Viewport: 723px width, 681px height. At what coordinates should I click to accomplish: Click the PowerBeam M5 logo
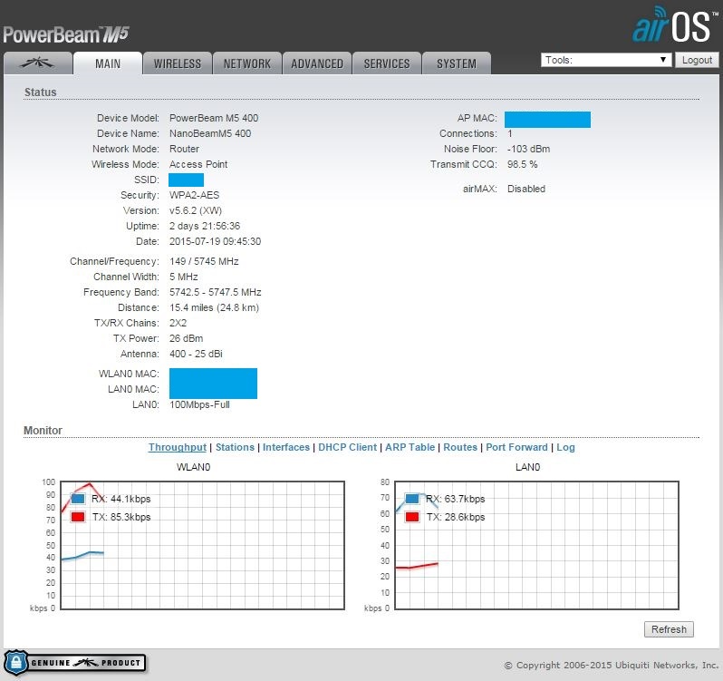coord(66,34)
